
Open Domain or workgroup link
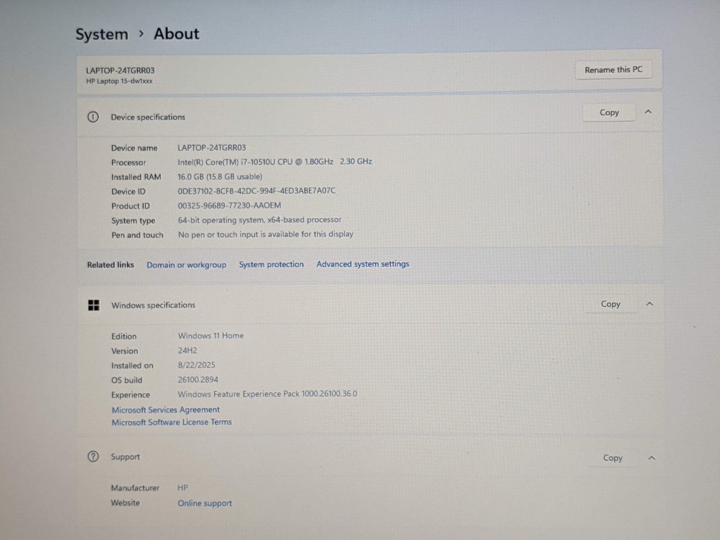point(186,265)
